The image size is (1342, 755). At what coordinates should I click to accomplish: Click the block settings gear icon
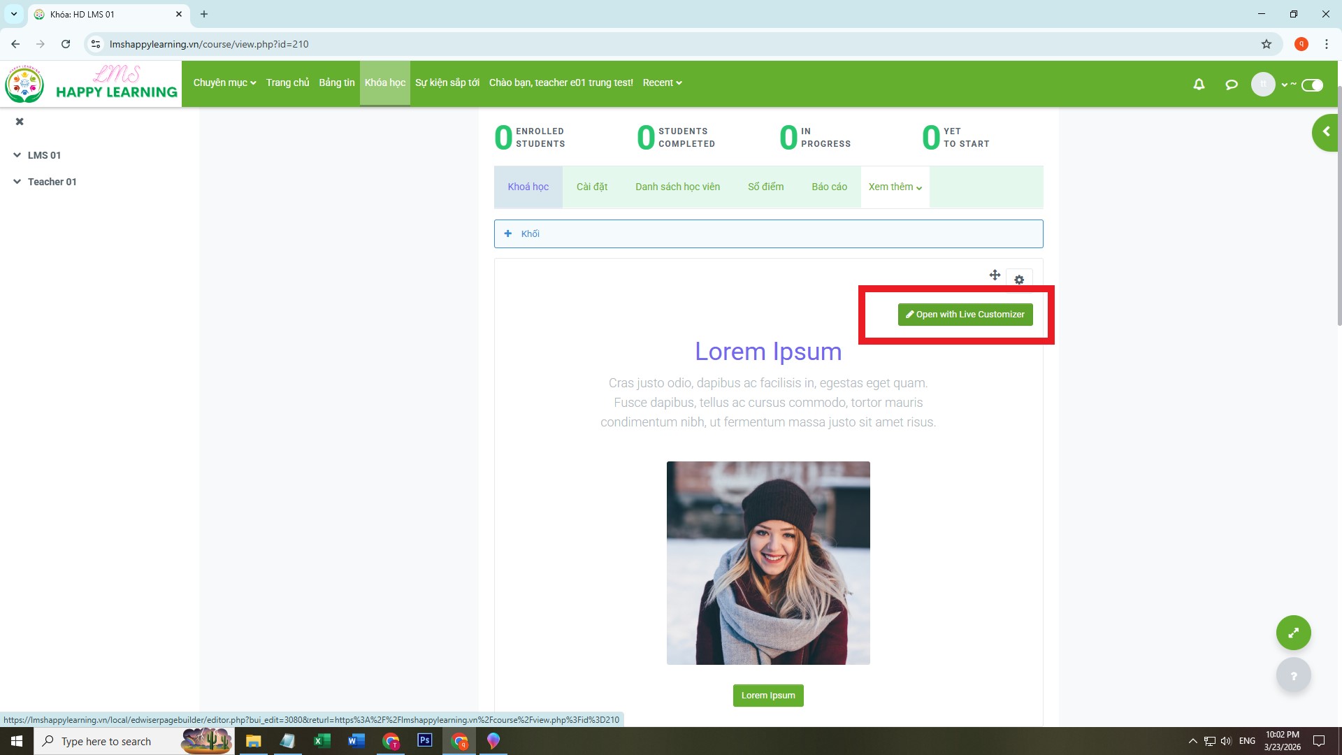[x=1019, y=280]
